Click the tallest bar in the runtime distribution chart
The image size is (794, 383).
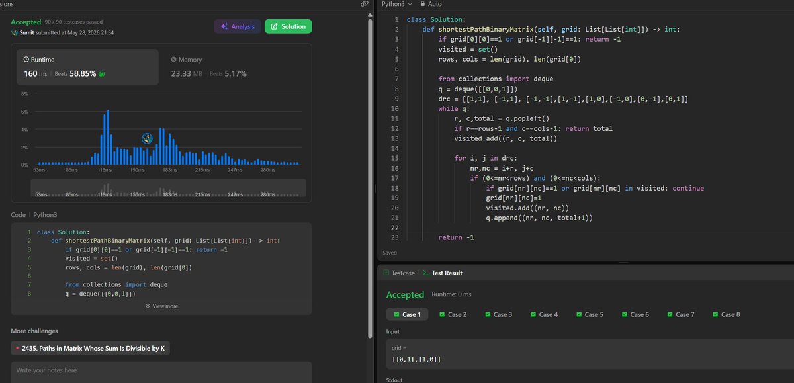point(107,137)
